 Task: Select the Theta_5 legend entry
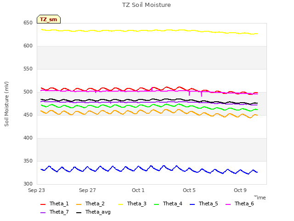pyautogui.click(x=204, y=204)
